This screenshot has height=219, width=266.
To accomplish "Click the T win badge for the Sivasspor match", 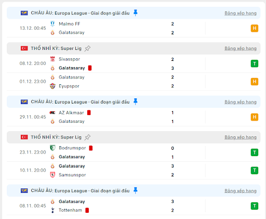I will pos(255,63).
